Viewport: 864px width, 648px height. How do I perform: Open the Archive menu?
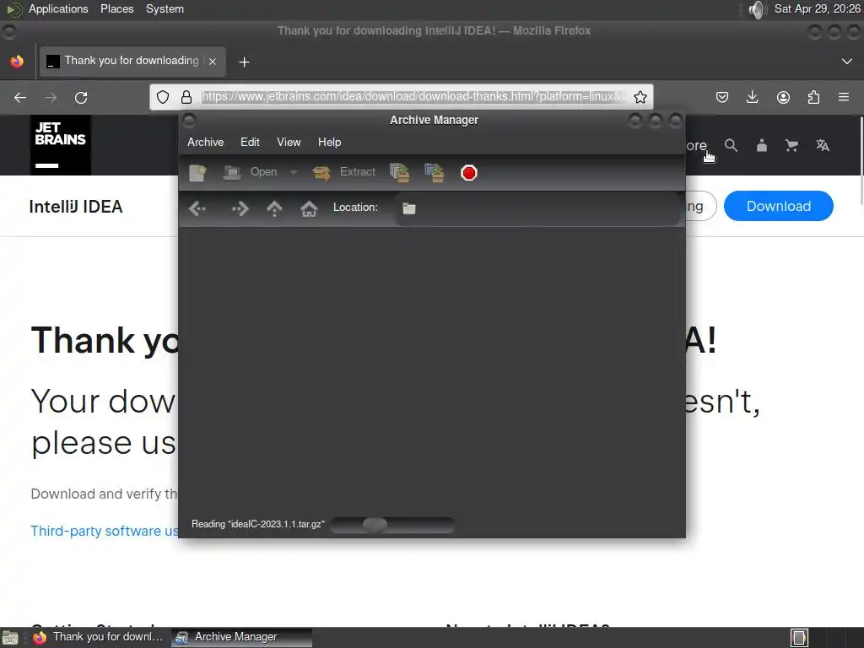[206, 142]
